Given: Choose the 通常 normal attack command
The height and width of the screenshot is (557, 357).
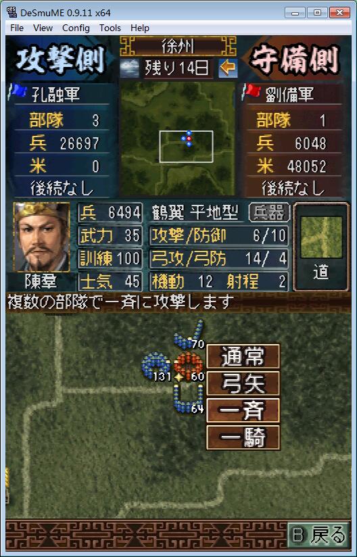Looking at the screenshot, I should [x=243, y=356].
